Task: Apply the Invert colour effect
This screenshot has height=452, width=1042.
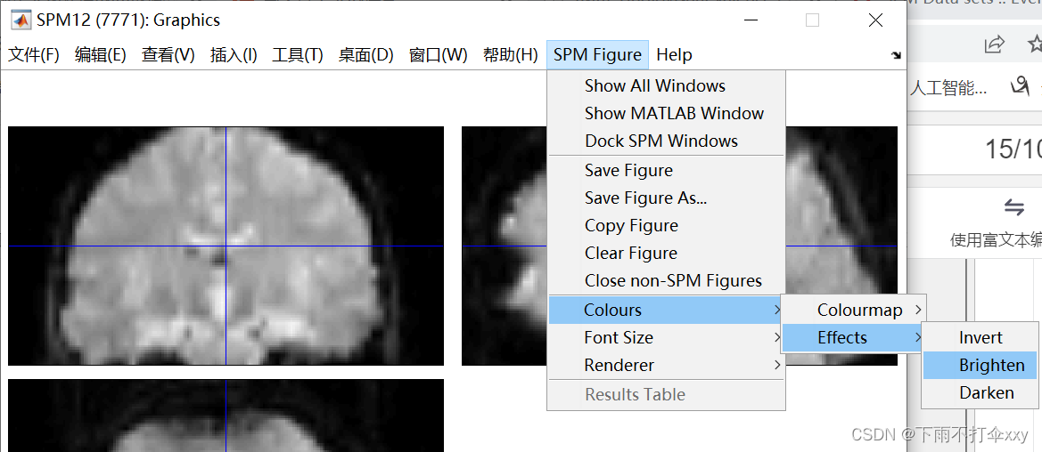Action: pyautogui.click(x=981, y=338)
